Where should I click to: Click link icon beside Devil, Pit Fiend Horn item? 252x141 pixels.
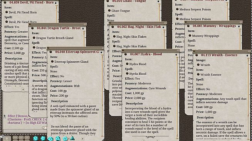point(7,12)
